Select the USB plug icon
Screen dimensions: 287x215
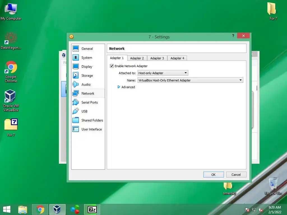[x=76, y=111]
